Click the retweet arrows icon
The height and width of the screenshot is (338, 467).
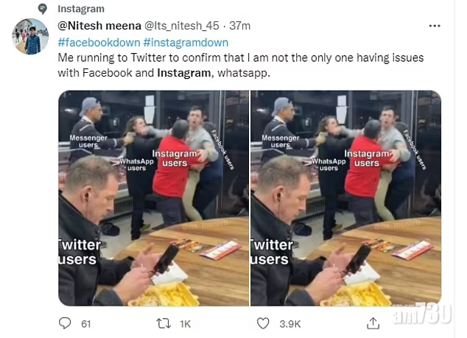click(x=166, y=323)
